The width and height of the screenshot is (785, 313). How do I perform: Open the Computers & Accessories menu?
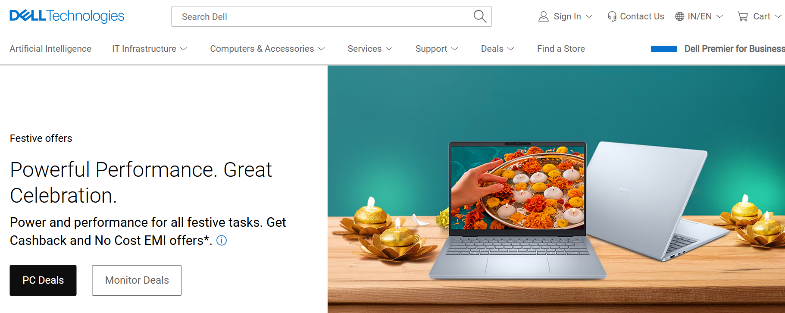click(x=267, y=49)
